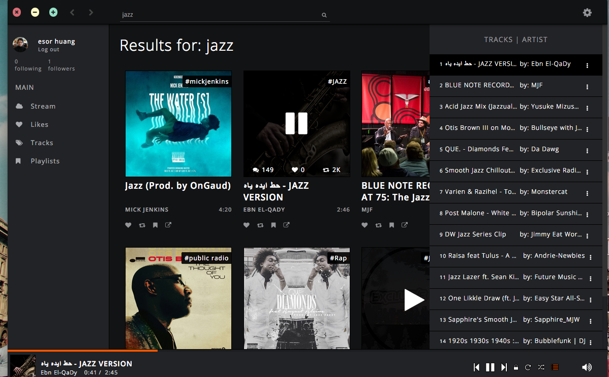This screenshot has width=609, height=377.
Task: Select queue track Sapphire's Smooth J...
Action: tap(516, 320)
